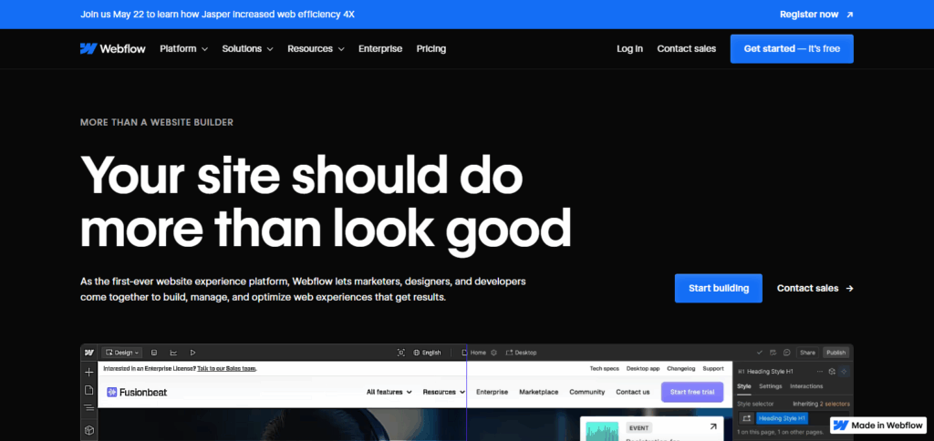Open the Navigator panel icon
Image resolution: width=934 pixels, height=441 pixels.
pyautogui.click(x=88, y=407)
